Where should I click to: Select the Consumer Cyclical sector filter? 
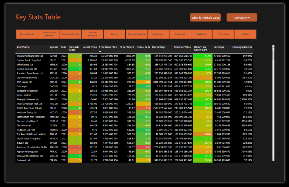71,34
